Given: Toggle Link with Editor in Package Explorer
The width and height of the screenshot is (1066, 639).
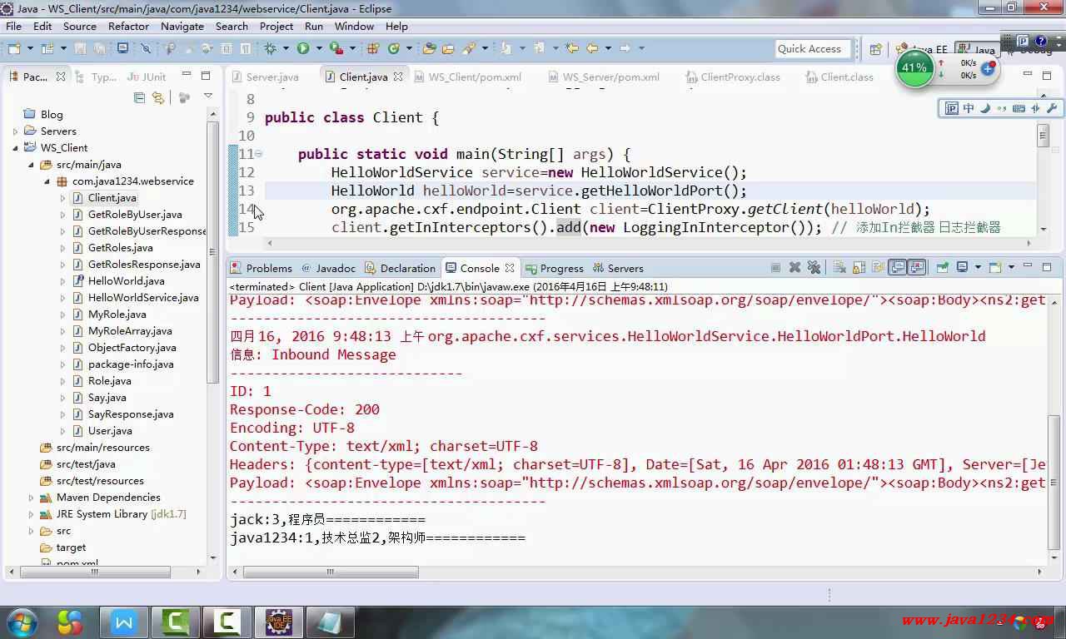Looking at the screenshot, I should click(158, 97).
